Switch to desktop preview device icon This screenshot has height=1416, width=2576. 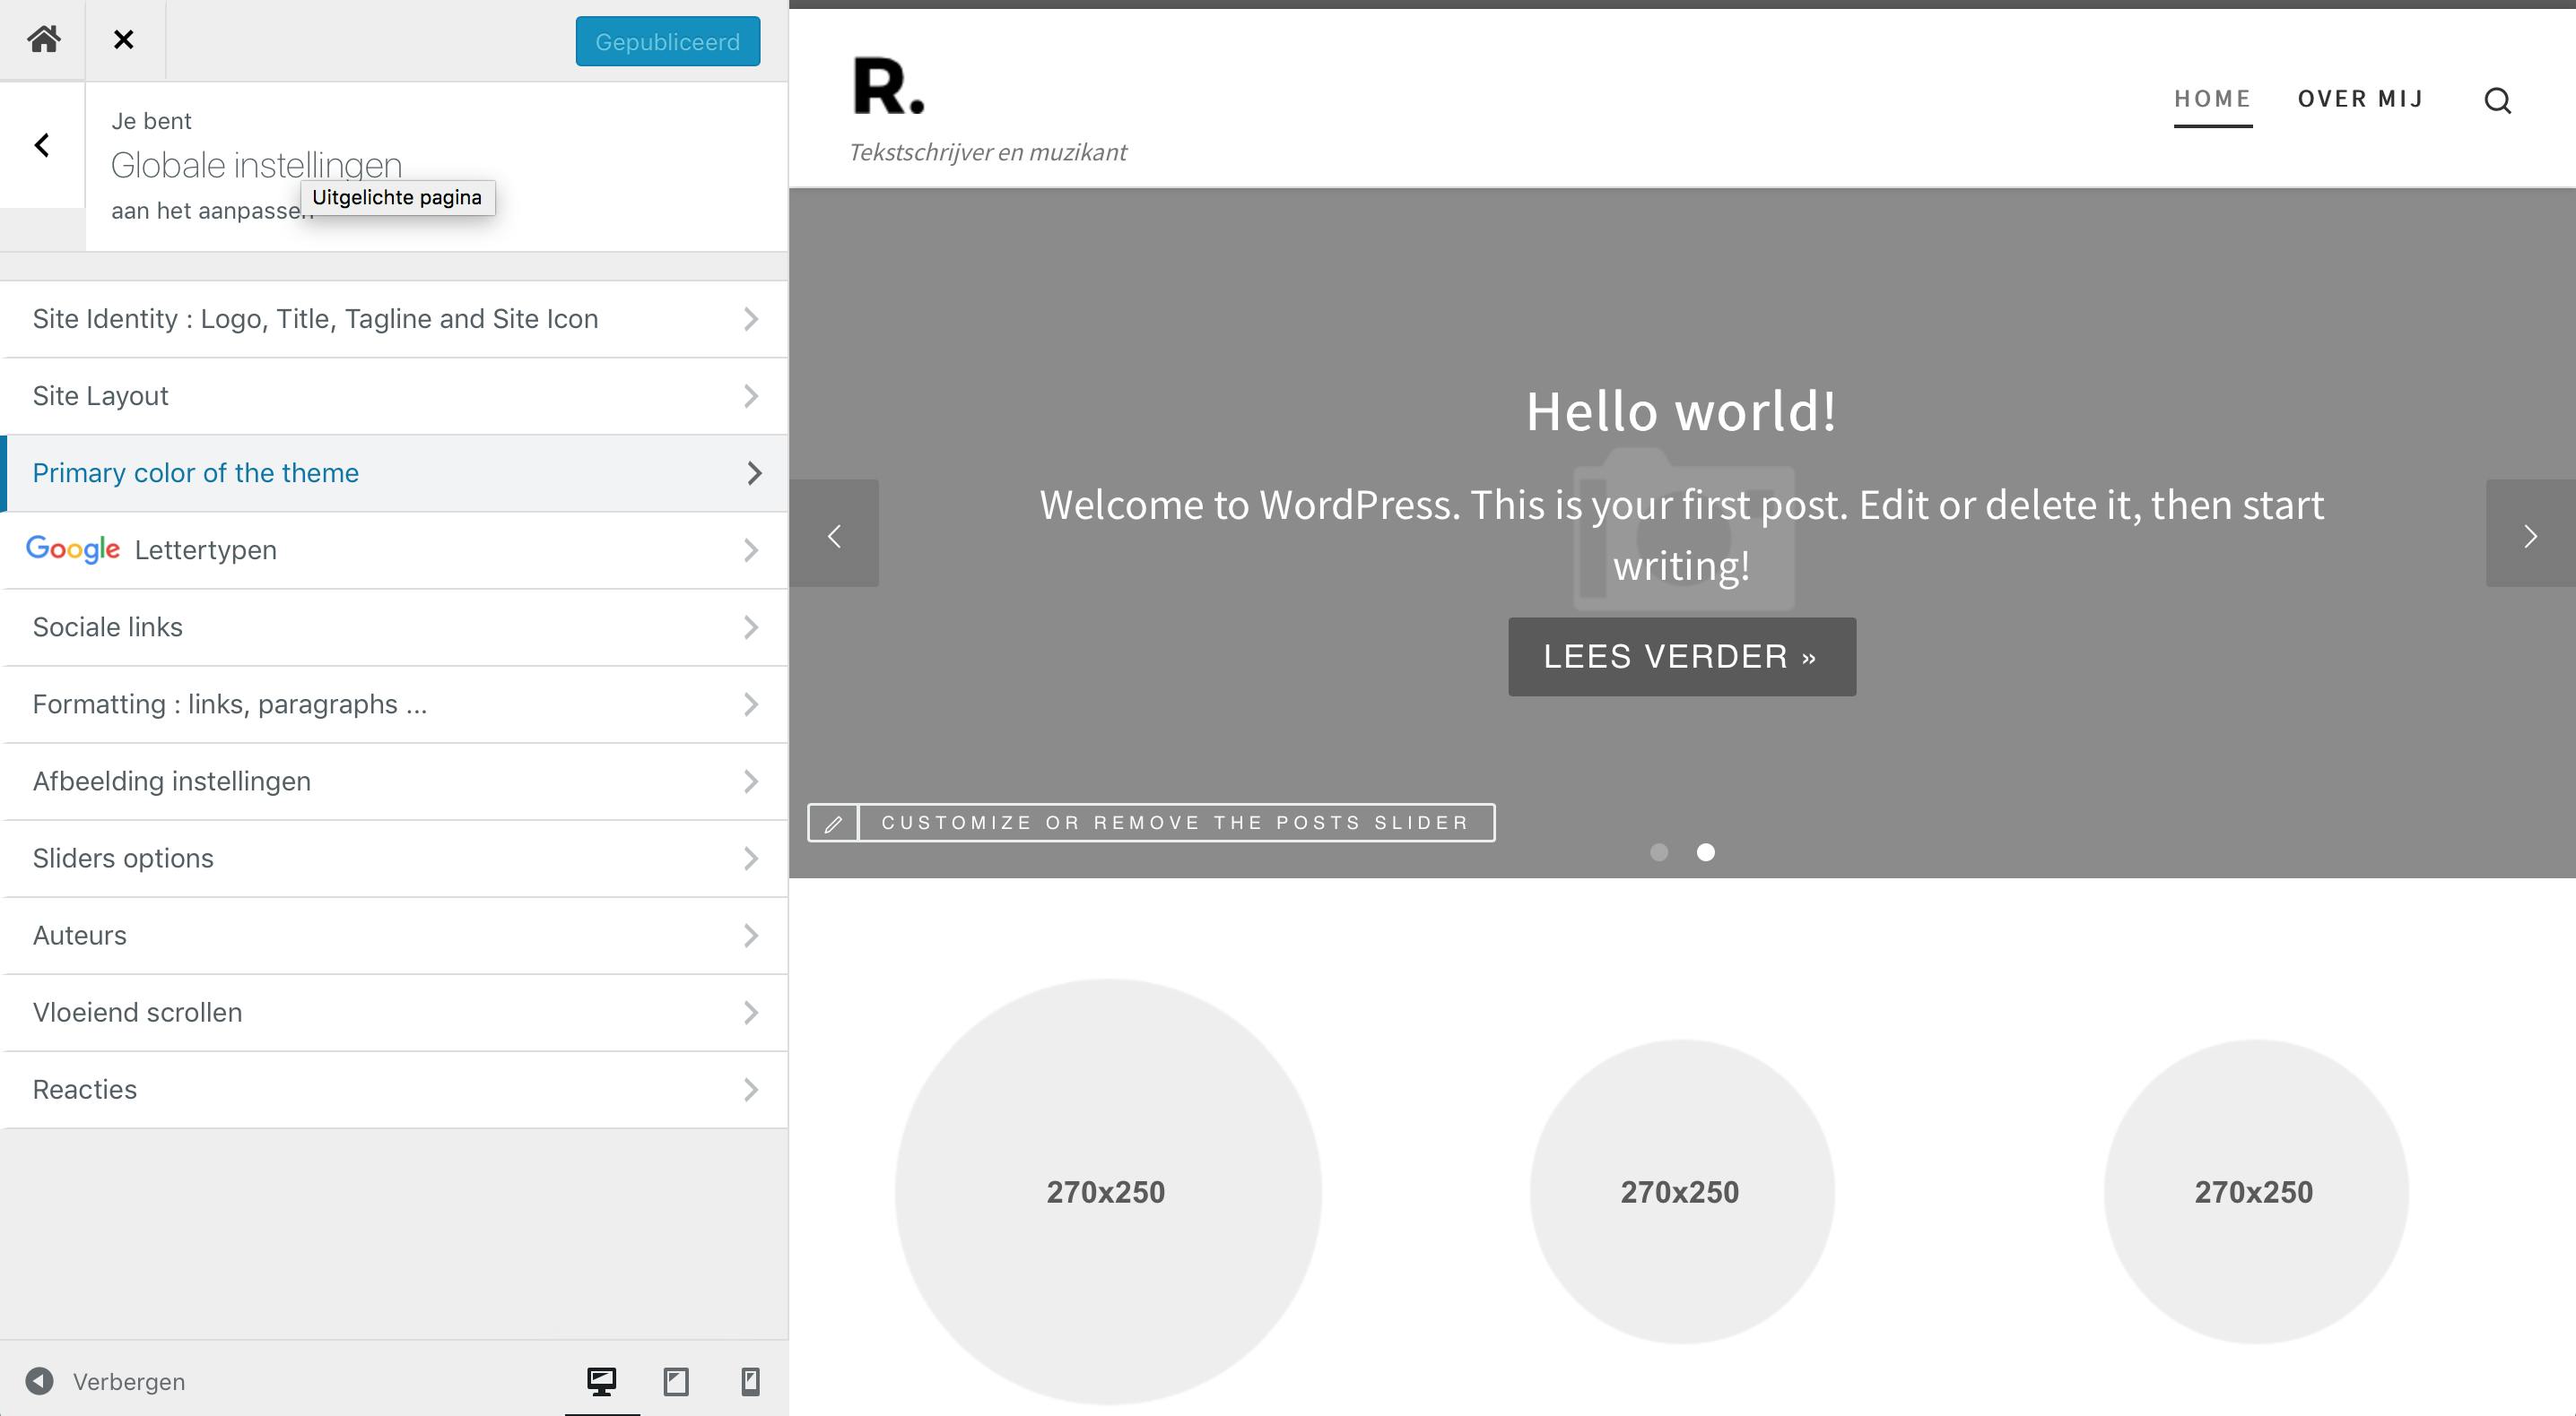[601, 1381]
